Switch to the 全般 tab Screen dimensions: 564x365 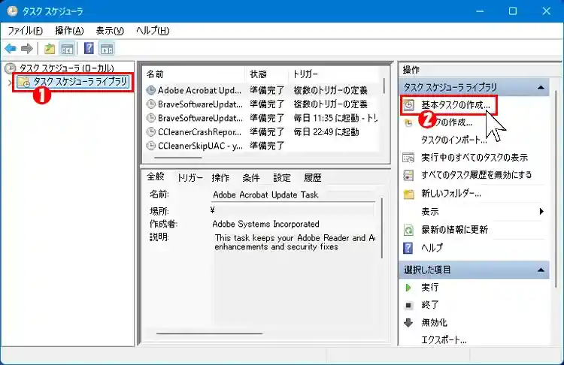click(156, 176)
